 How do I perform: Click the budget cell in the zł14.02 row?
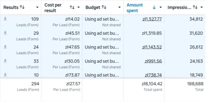point(103,22)
